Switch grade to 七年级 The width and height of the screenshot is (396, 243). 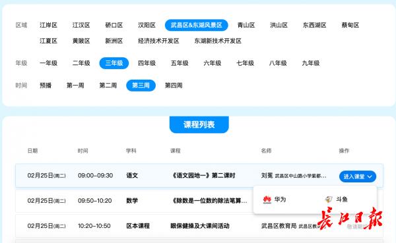pos(245,63)
